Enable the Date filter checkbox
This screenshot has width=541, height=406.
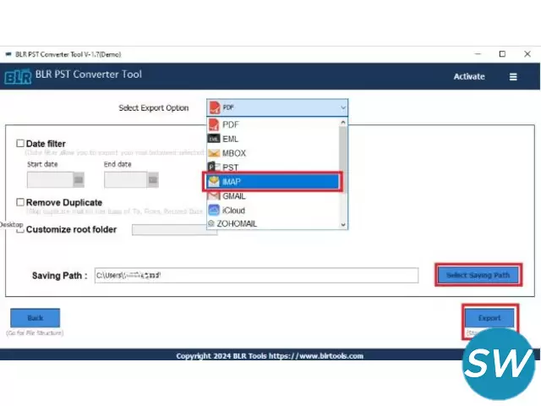[x=20, y=144]
